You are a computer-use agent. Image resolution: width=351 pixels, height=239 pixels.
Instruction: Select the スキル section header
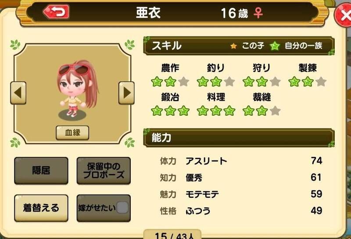(239, 46)
